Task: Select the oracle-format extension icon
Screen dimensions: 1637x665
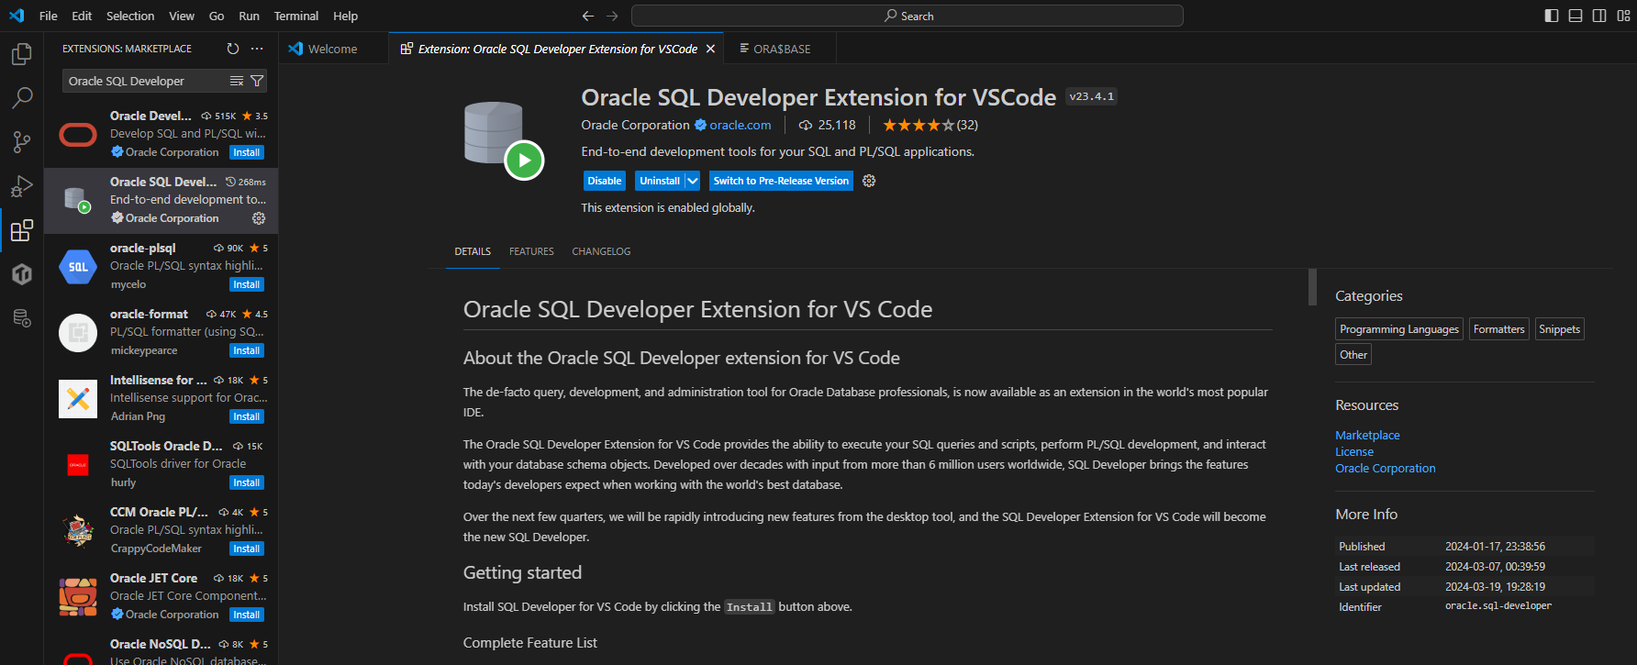Action: [x=78, y=333]
